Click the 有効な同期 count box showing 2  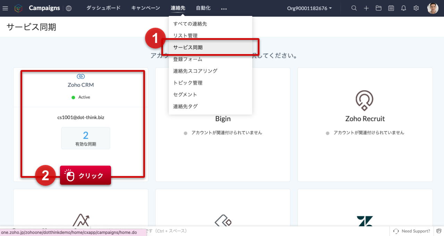85,138
